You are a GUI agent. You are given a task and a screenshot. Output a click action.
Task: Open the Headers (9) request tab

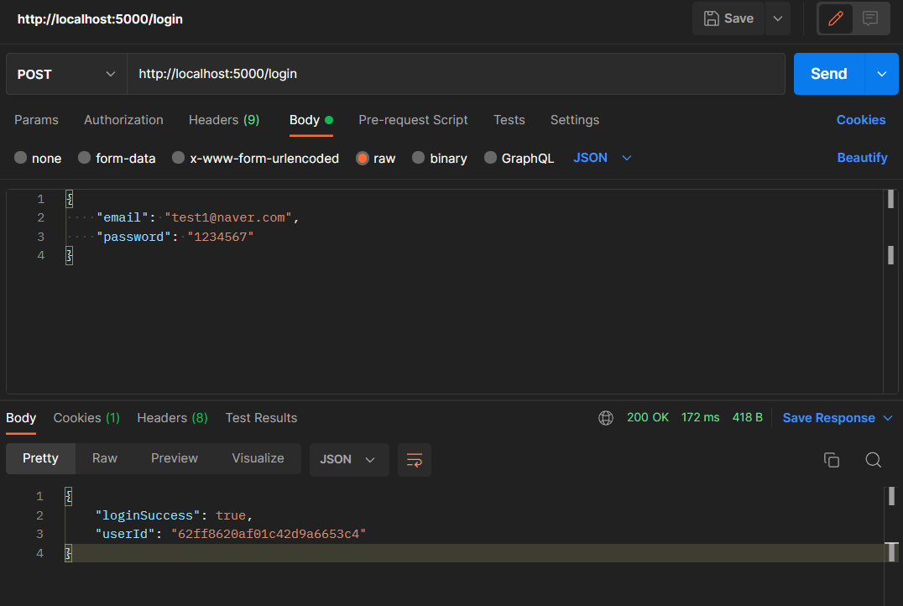click(224, 120)
